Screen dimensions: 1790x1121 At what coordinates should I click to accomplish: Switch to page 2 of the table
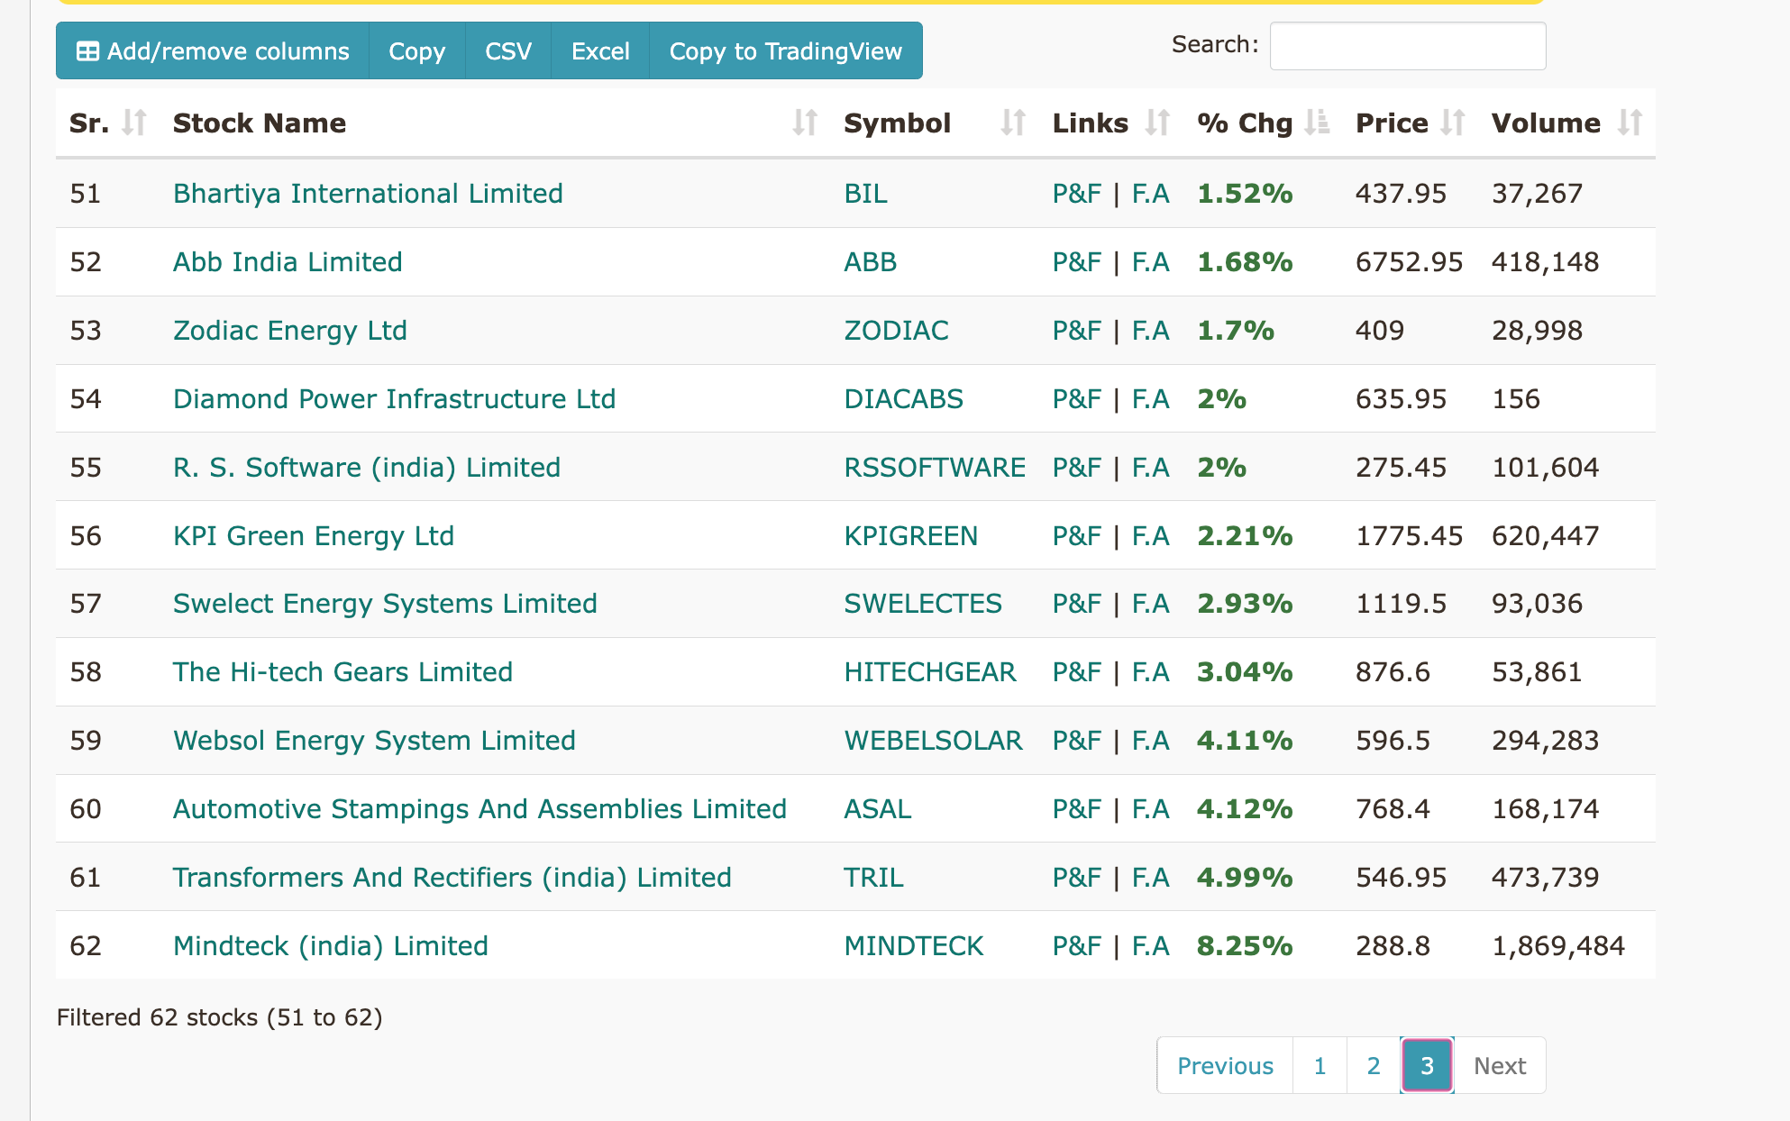point(1372,1065)
